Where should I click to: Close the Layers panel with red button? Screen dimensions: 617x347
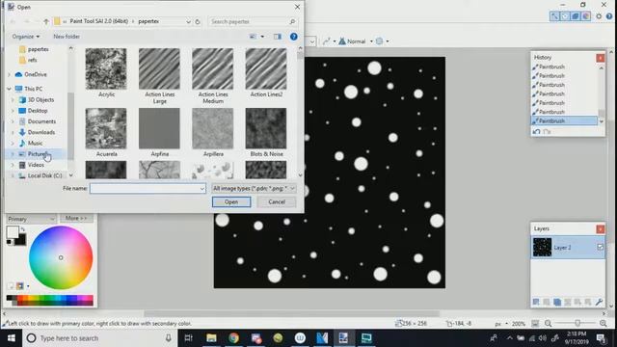click(x=600, y=229)
